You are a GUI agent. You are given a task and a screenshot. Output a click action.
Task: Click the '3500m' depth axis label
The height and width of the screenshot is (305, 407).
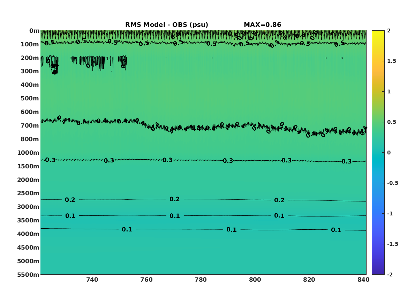coord(28,220)
